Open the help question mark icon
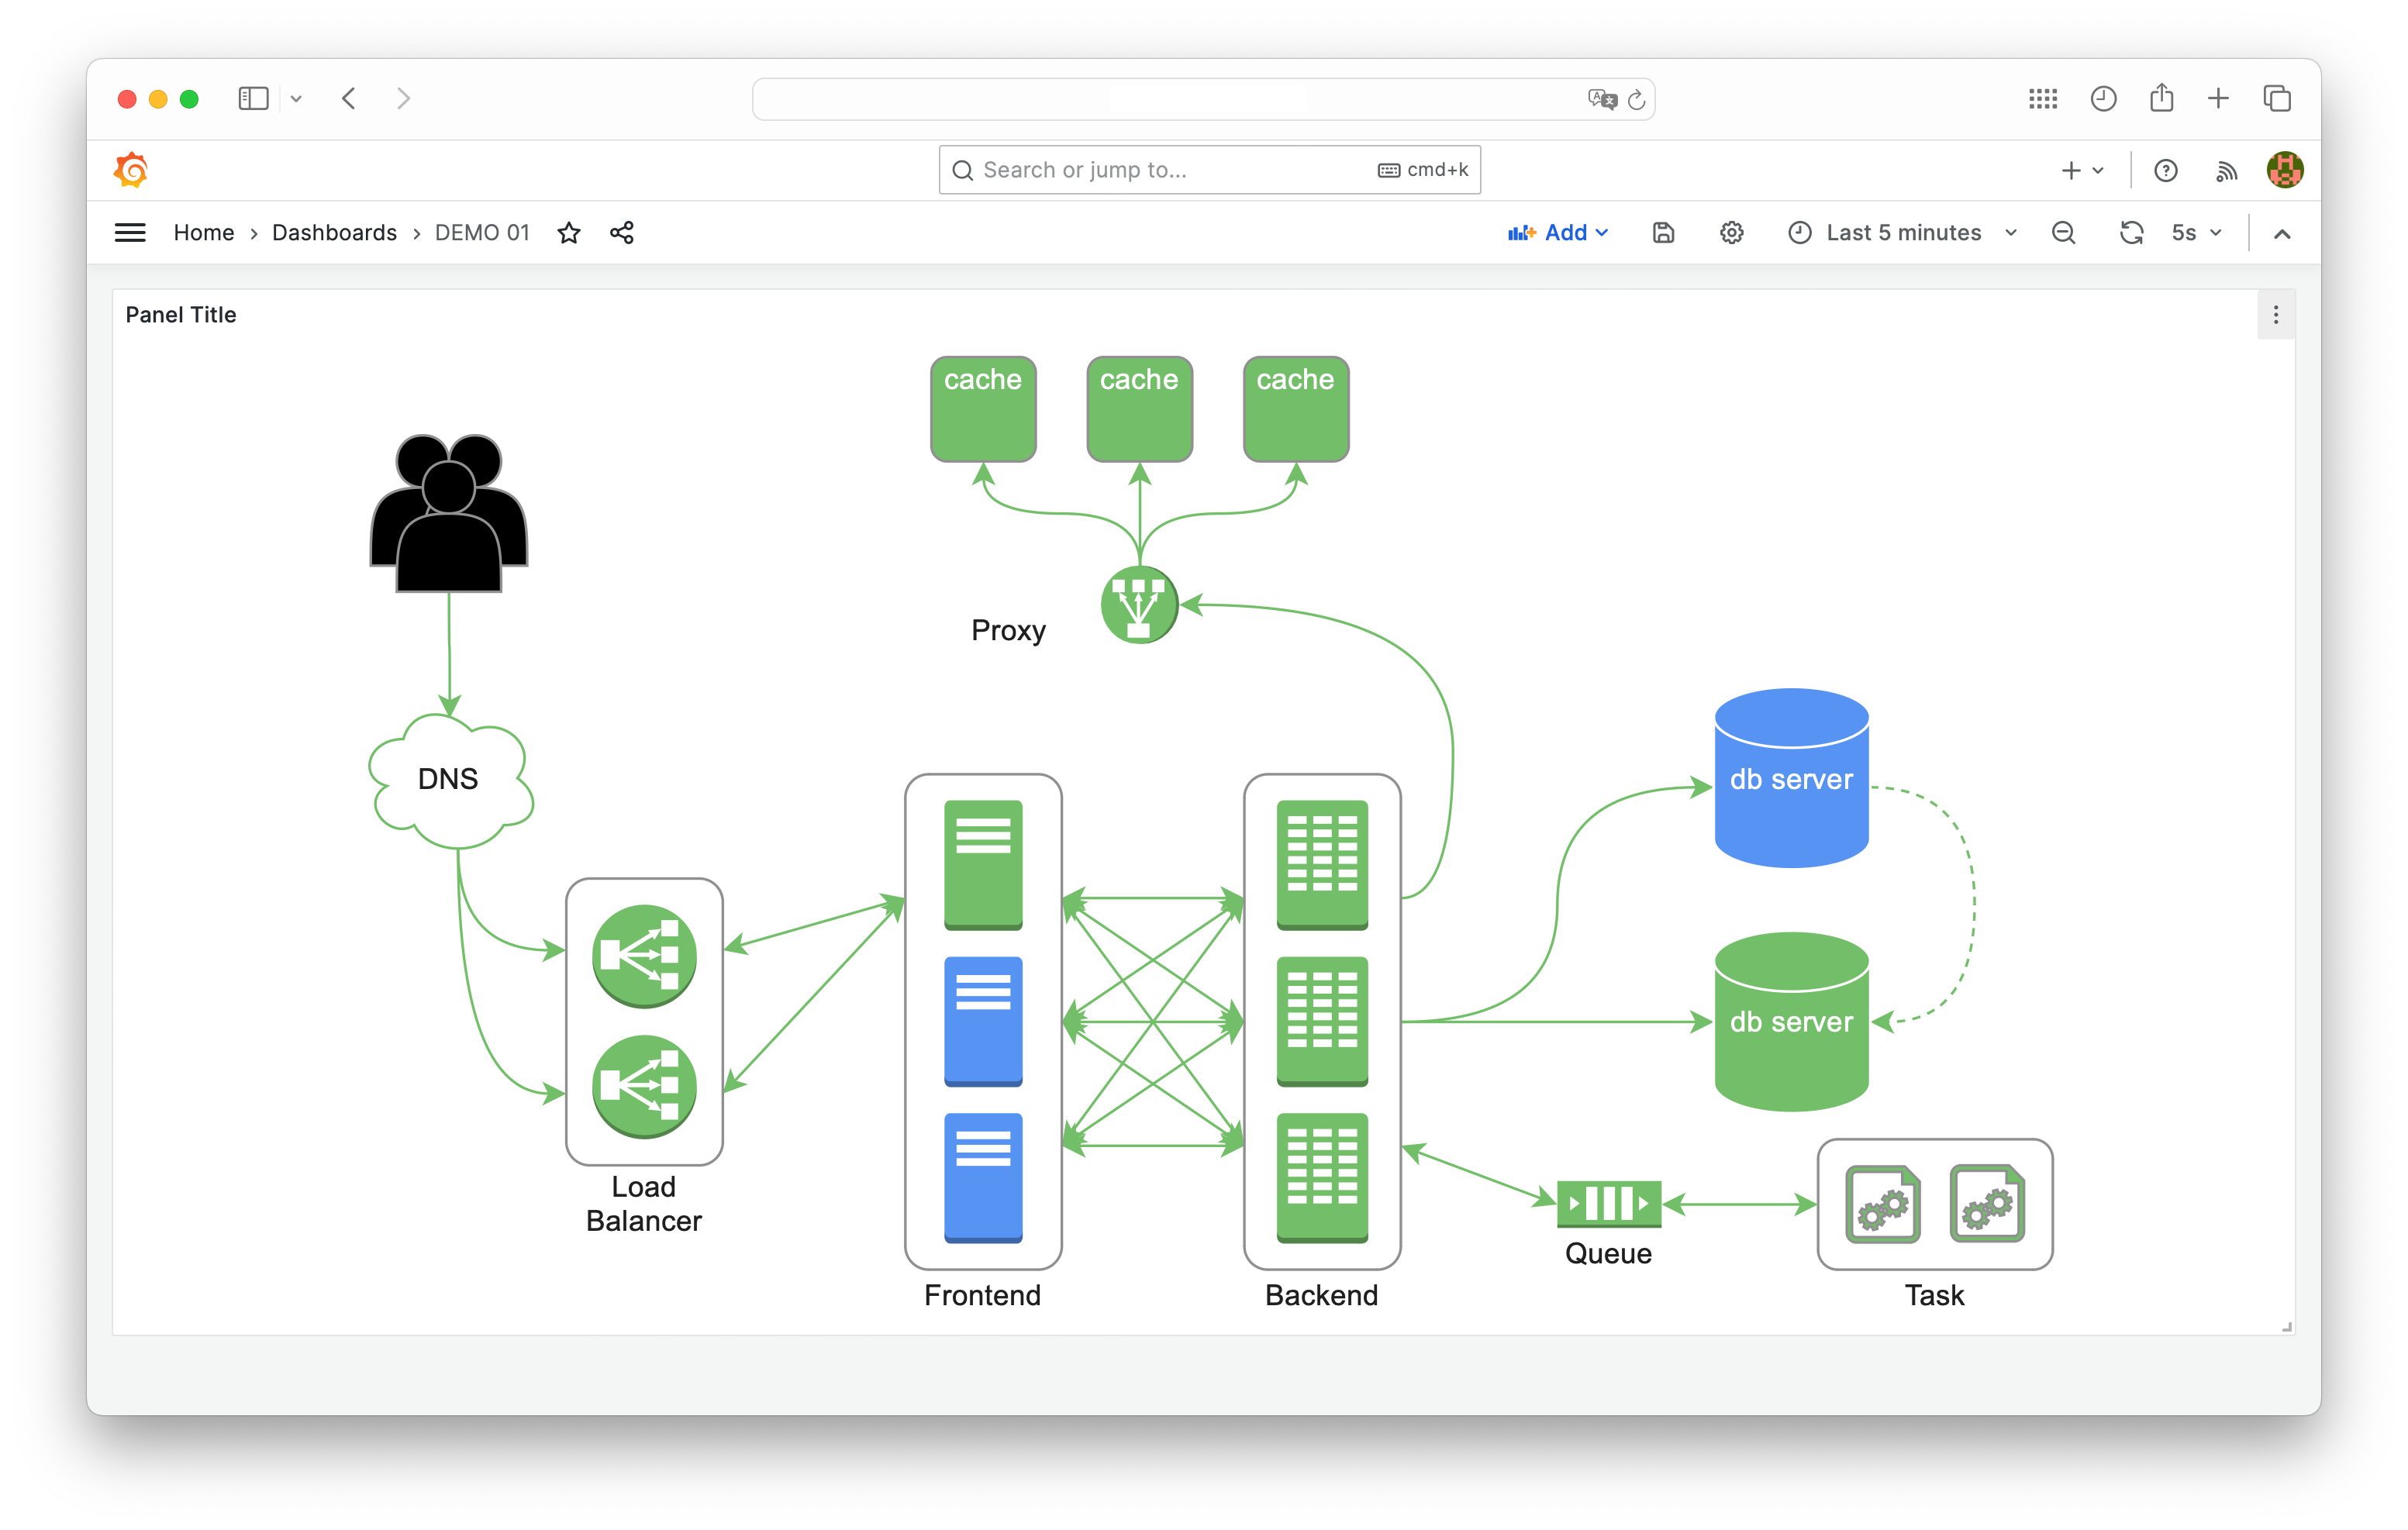2408x1530 pixels. 2166,171
